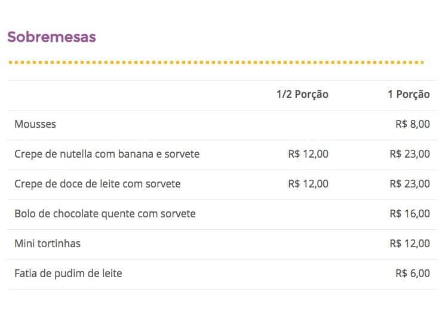Click the R$ 12,00 Mini tortinhas price
This screenshot has width=439, height=326.
[409, 244]
